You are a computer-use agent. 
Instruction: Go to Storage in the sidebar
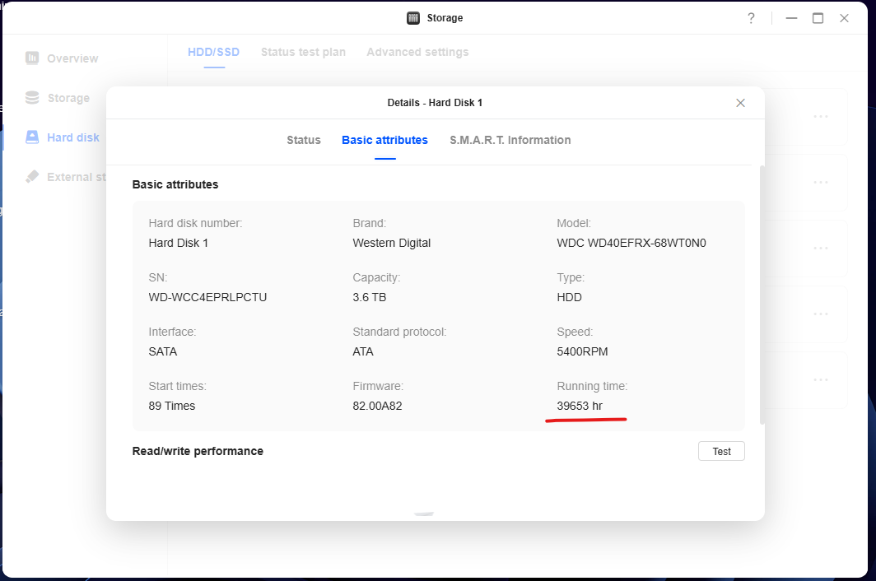[68, 98]
